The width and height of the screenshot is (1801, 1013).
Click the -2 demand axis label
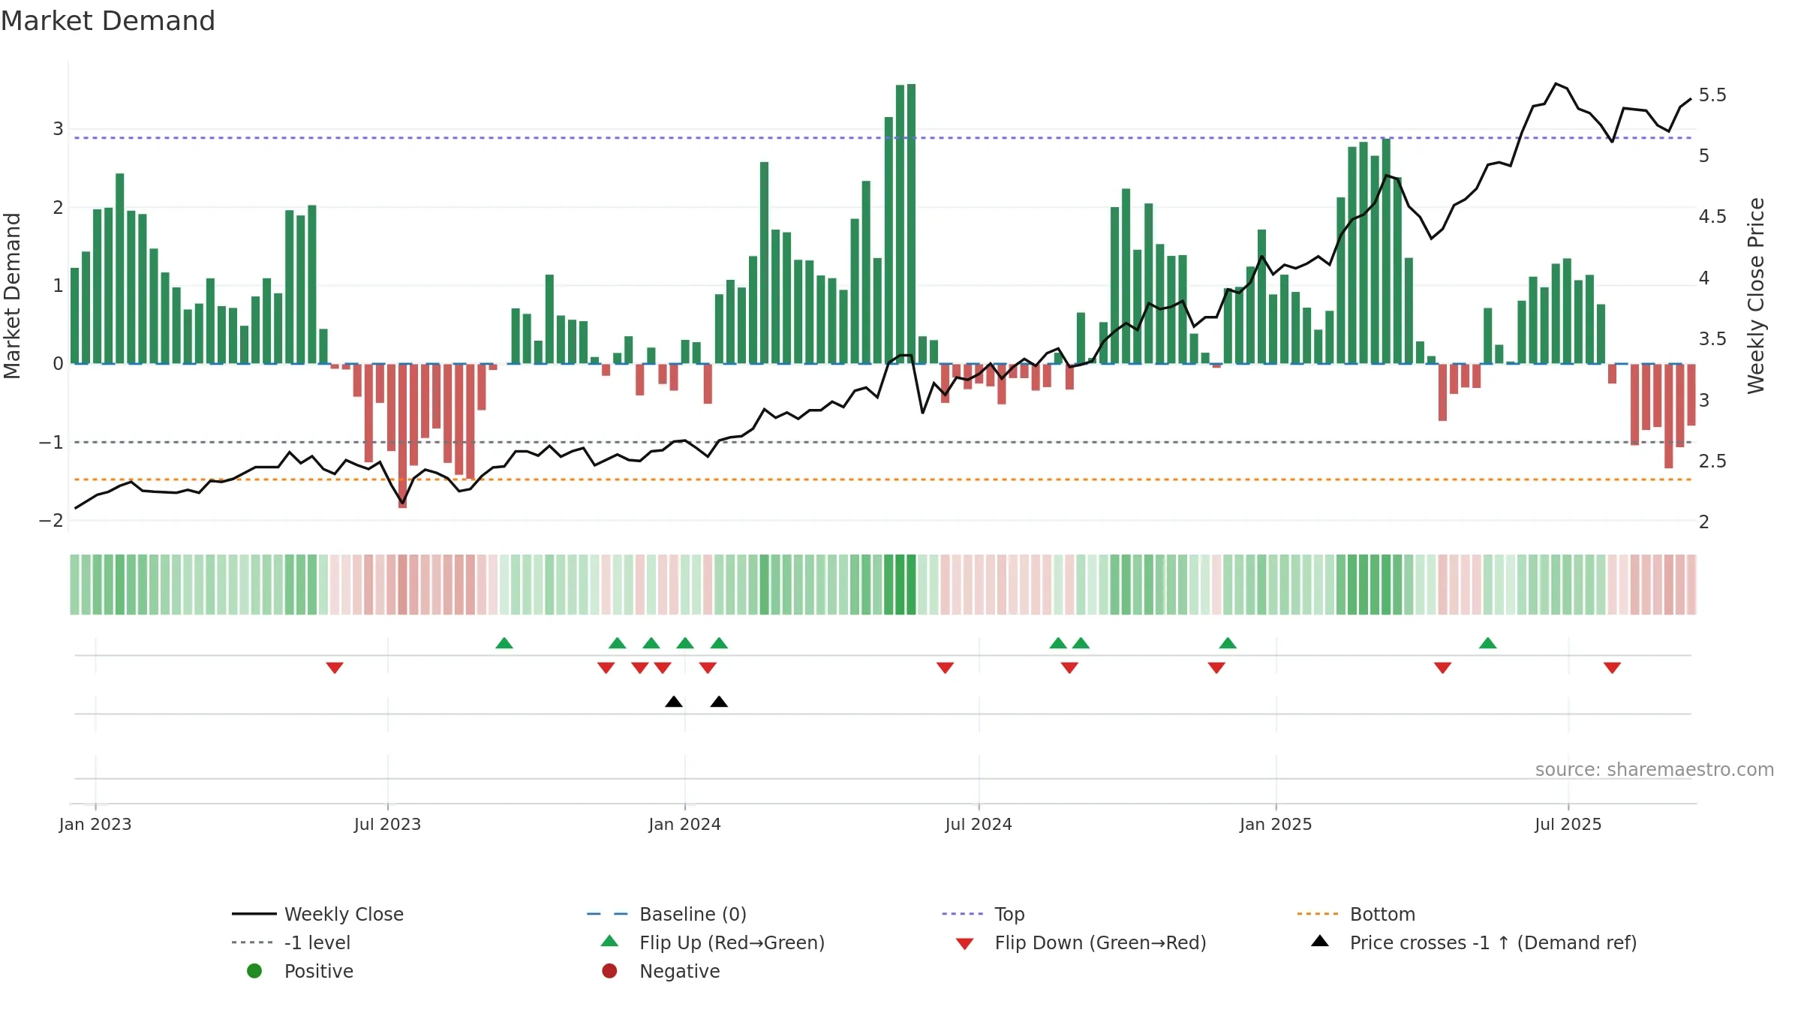click(51, 521)
